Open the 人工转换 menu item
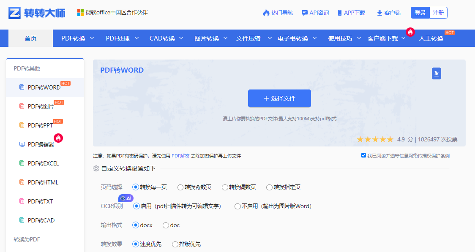475x252 pixels. pyautogui.click(x=431, y=38)
